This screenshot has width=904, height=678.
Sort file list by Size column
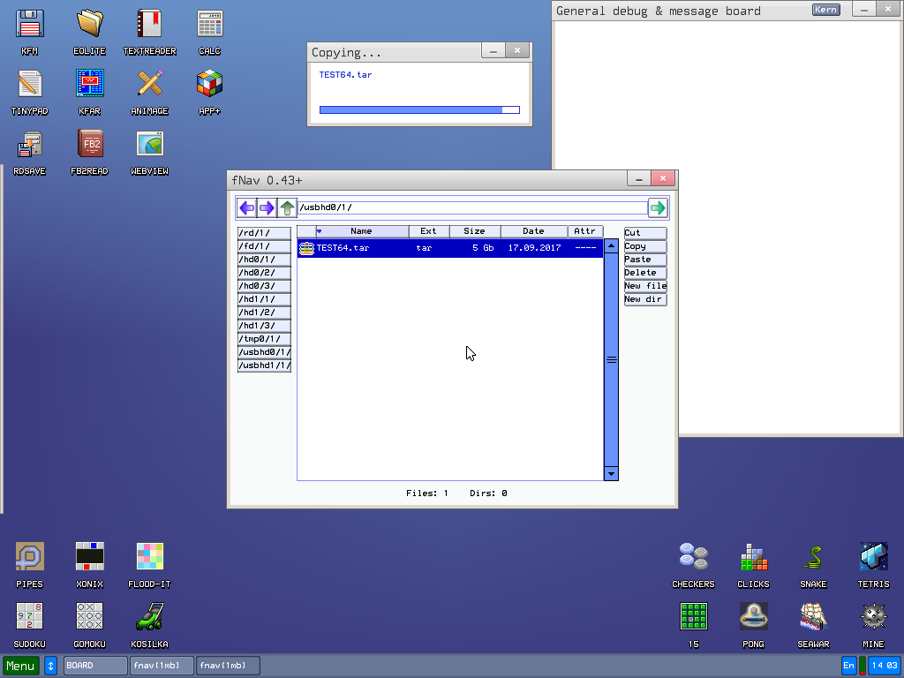tap(474, 231)
